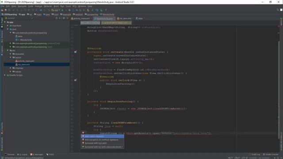Switch to the list_item.xml editor tab

tap(124, 19)
